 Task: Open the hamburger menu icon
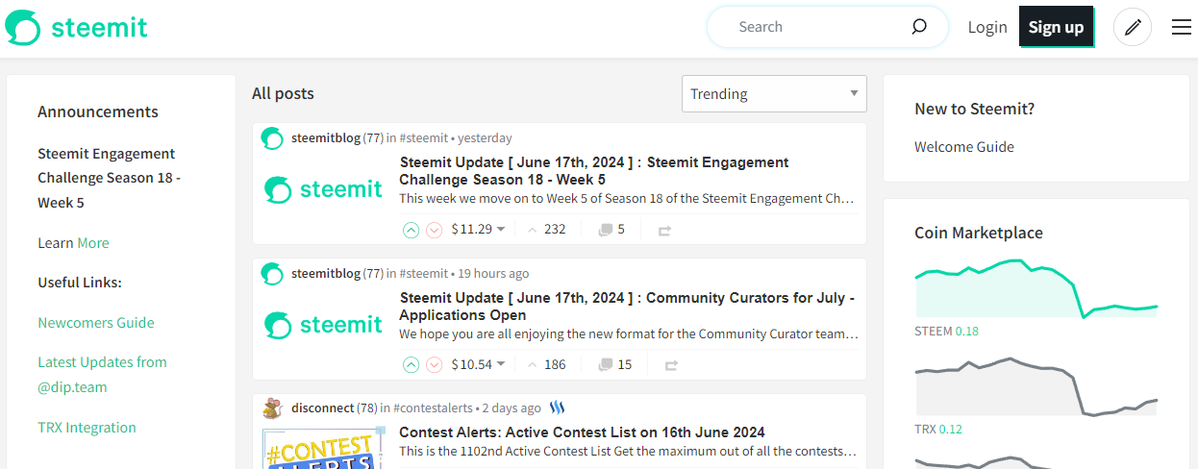1182,27
